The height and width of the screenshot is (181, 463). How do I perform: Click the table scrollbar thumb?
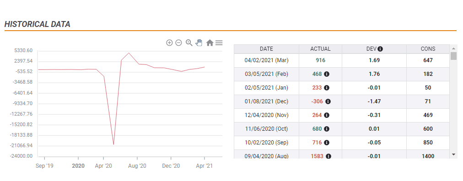click(453, 56)
